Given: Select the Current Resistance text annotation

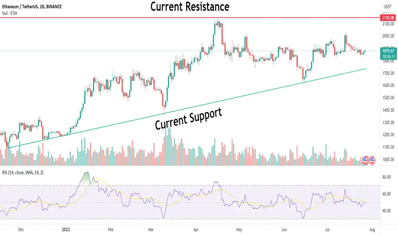Looking at the screenshot, I should tap(190, 6).
